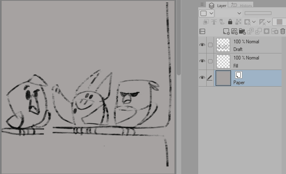Toggle the Lock Layer padlock icon
Image resolution: width=286 pixels, height=174 pixels.
click(230, 22)
